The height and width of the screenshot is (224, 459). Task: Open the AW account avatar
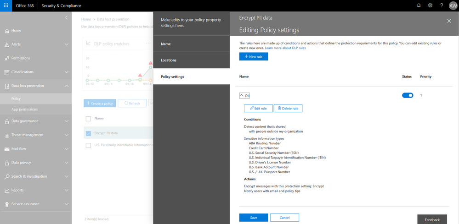(x=453, y=6)
